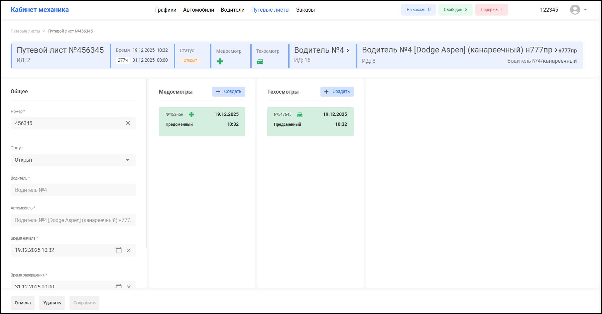Create a new техосмотр
This screenshot has width=602, height=314.
click(337, 92)
